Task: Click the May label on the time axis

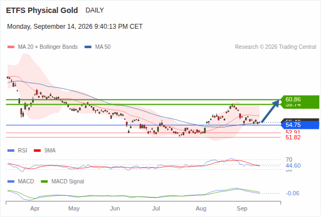Action: [x=74, y=209]
